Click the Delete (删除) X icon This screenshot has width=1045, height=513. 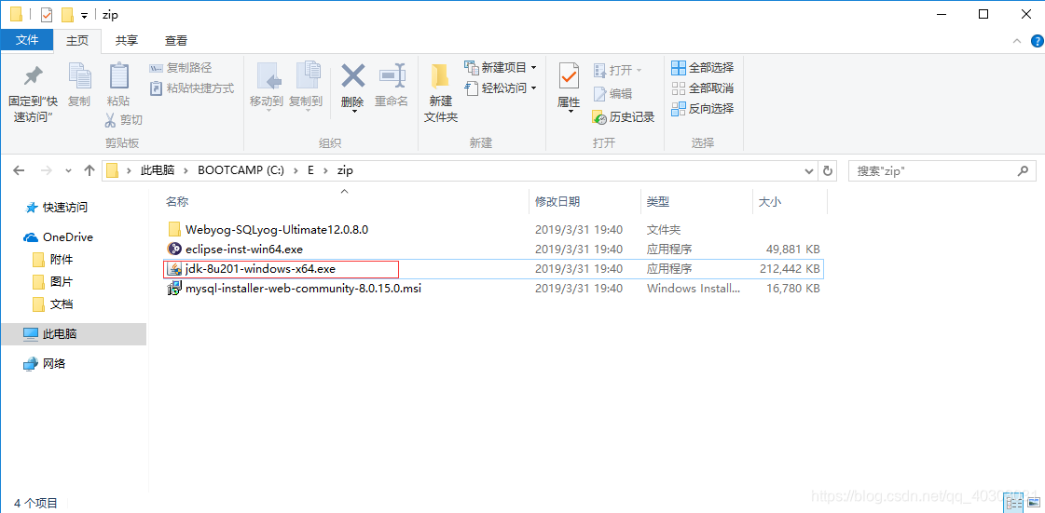[x=352, y=75]
